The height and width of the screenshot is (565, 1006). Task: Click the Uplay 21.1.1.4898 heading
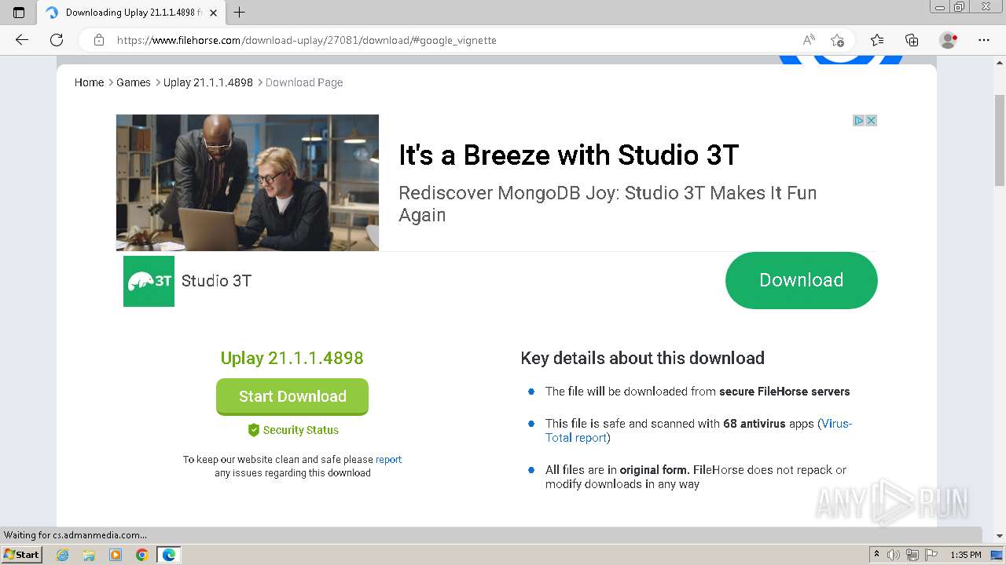pyautogui.click(x=292, y=358)
